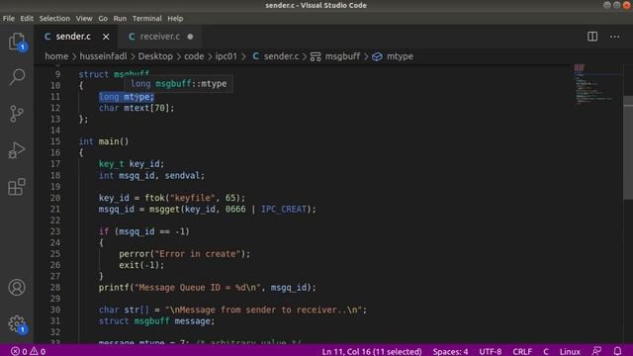Click 'str[]' on line 30
633x356 pixels.
pos(136,310)
